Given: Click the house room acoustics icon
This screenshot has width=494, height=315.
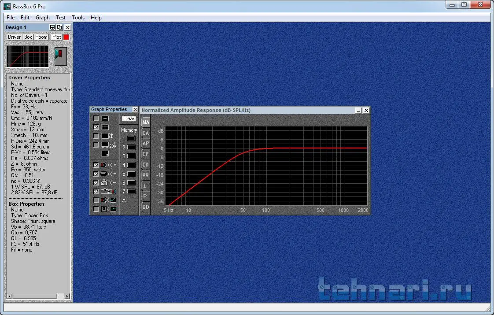Looking at the screenshot, I should click(108, 183).
